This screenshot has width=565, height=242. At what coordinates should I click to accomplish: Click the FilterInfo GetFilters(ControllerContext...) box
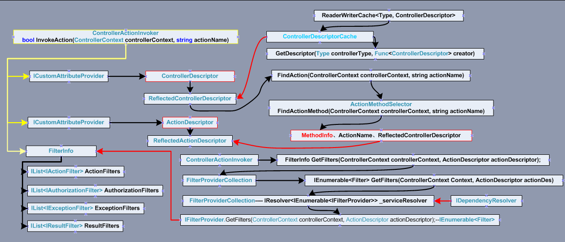413,160
